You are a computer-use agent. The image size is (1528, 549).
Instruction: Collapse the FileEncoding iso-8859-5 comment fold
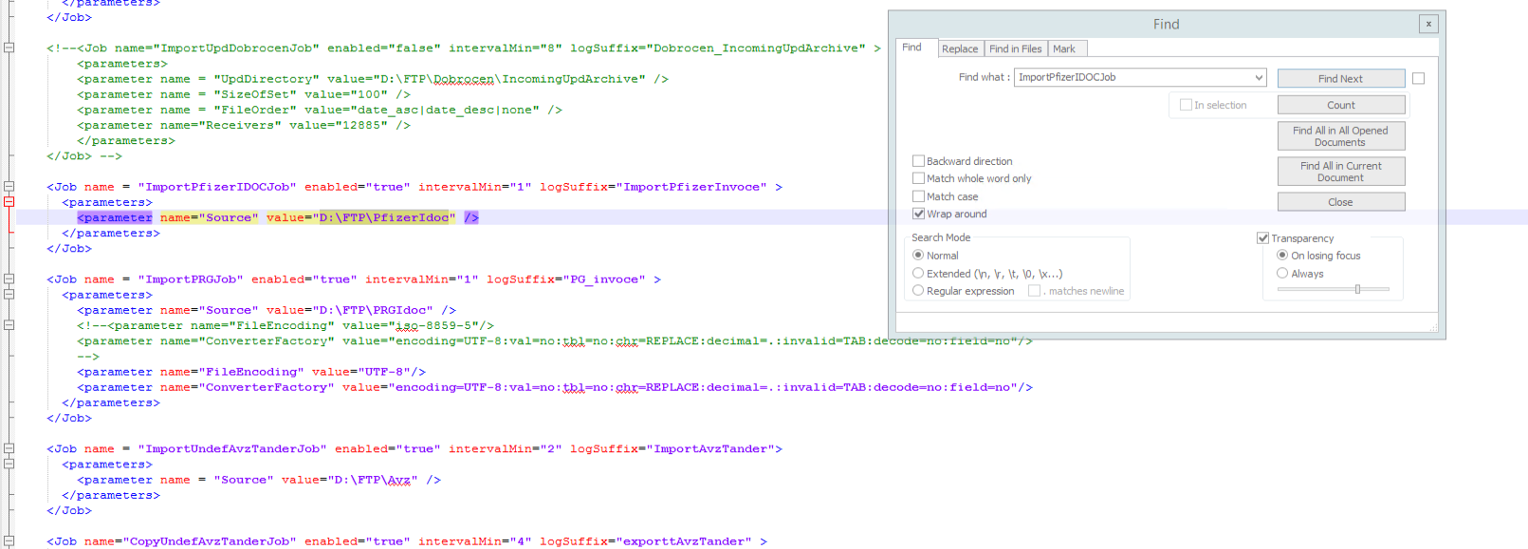9,325
